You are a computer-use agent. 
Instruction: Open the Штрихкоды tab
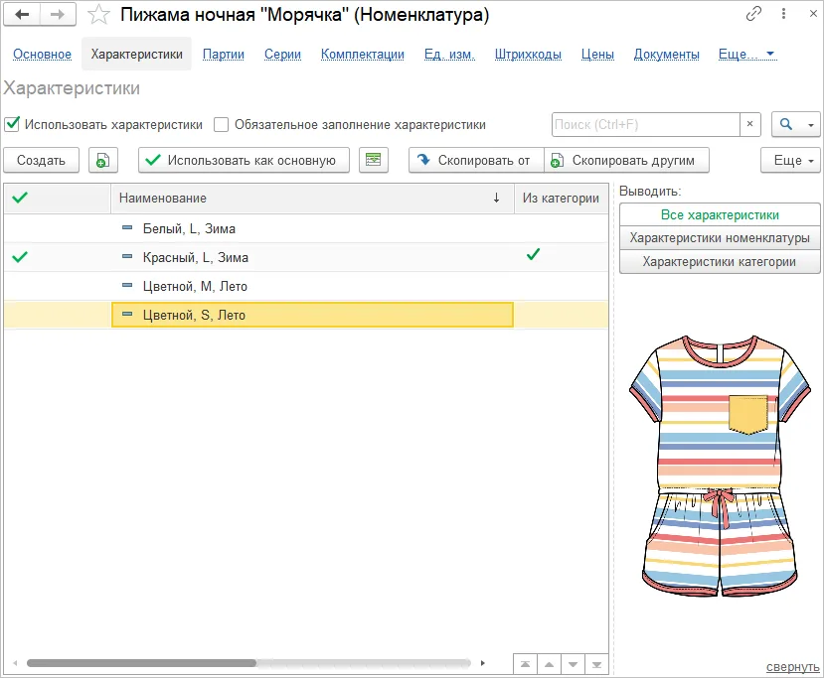(x=528, y=54)
